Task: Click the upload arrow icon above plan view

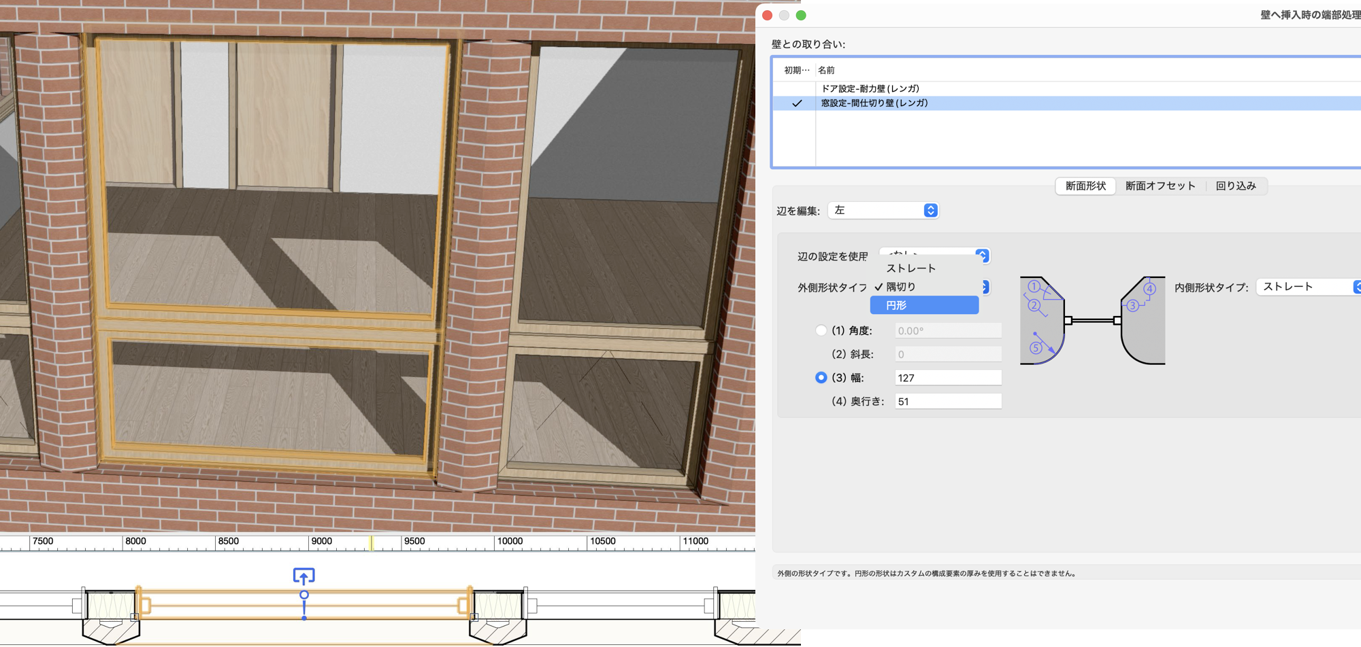Action: [x=304, y=576]
